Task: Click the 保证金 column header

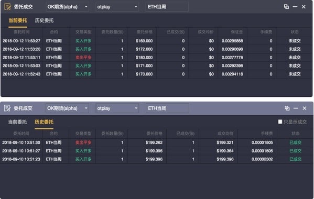Action: pos(237,32)
